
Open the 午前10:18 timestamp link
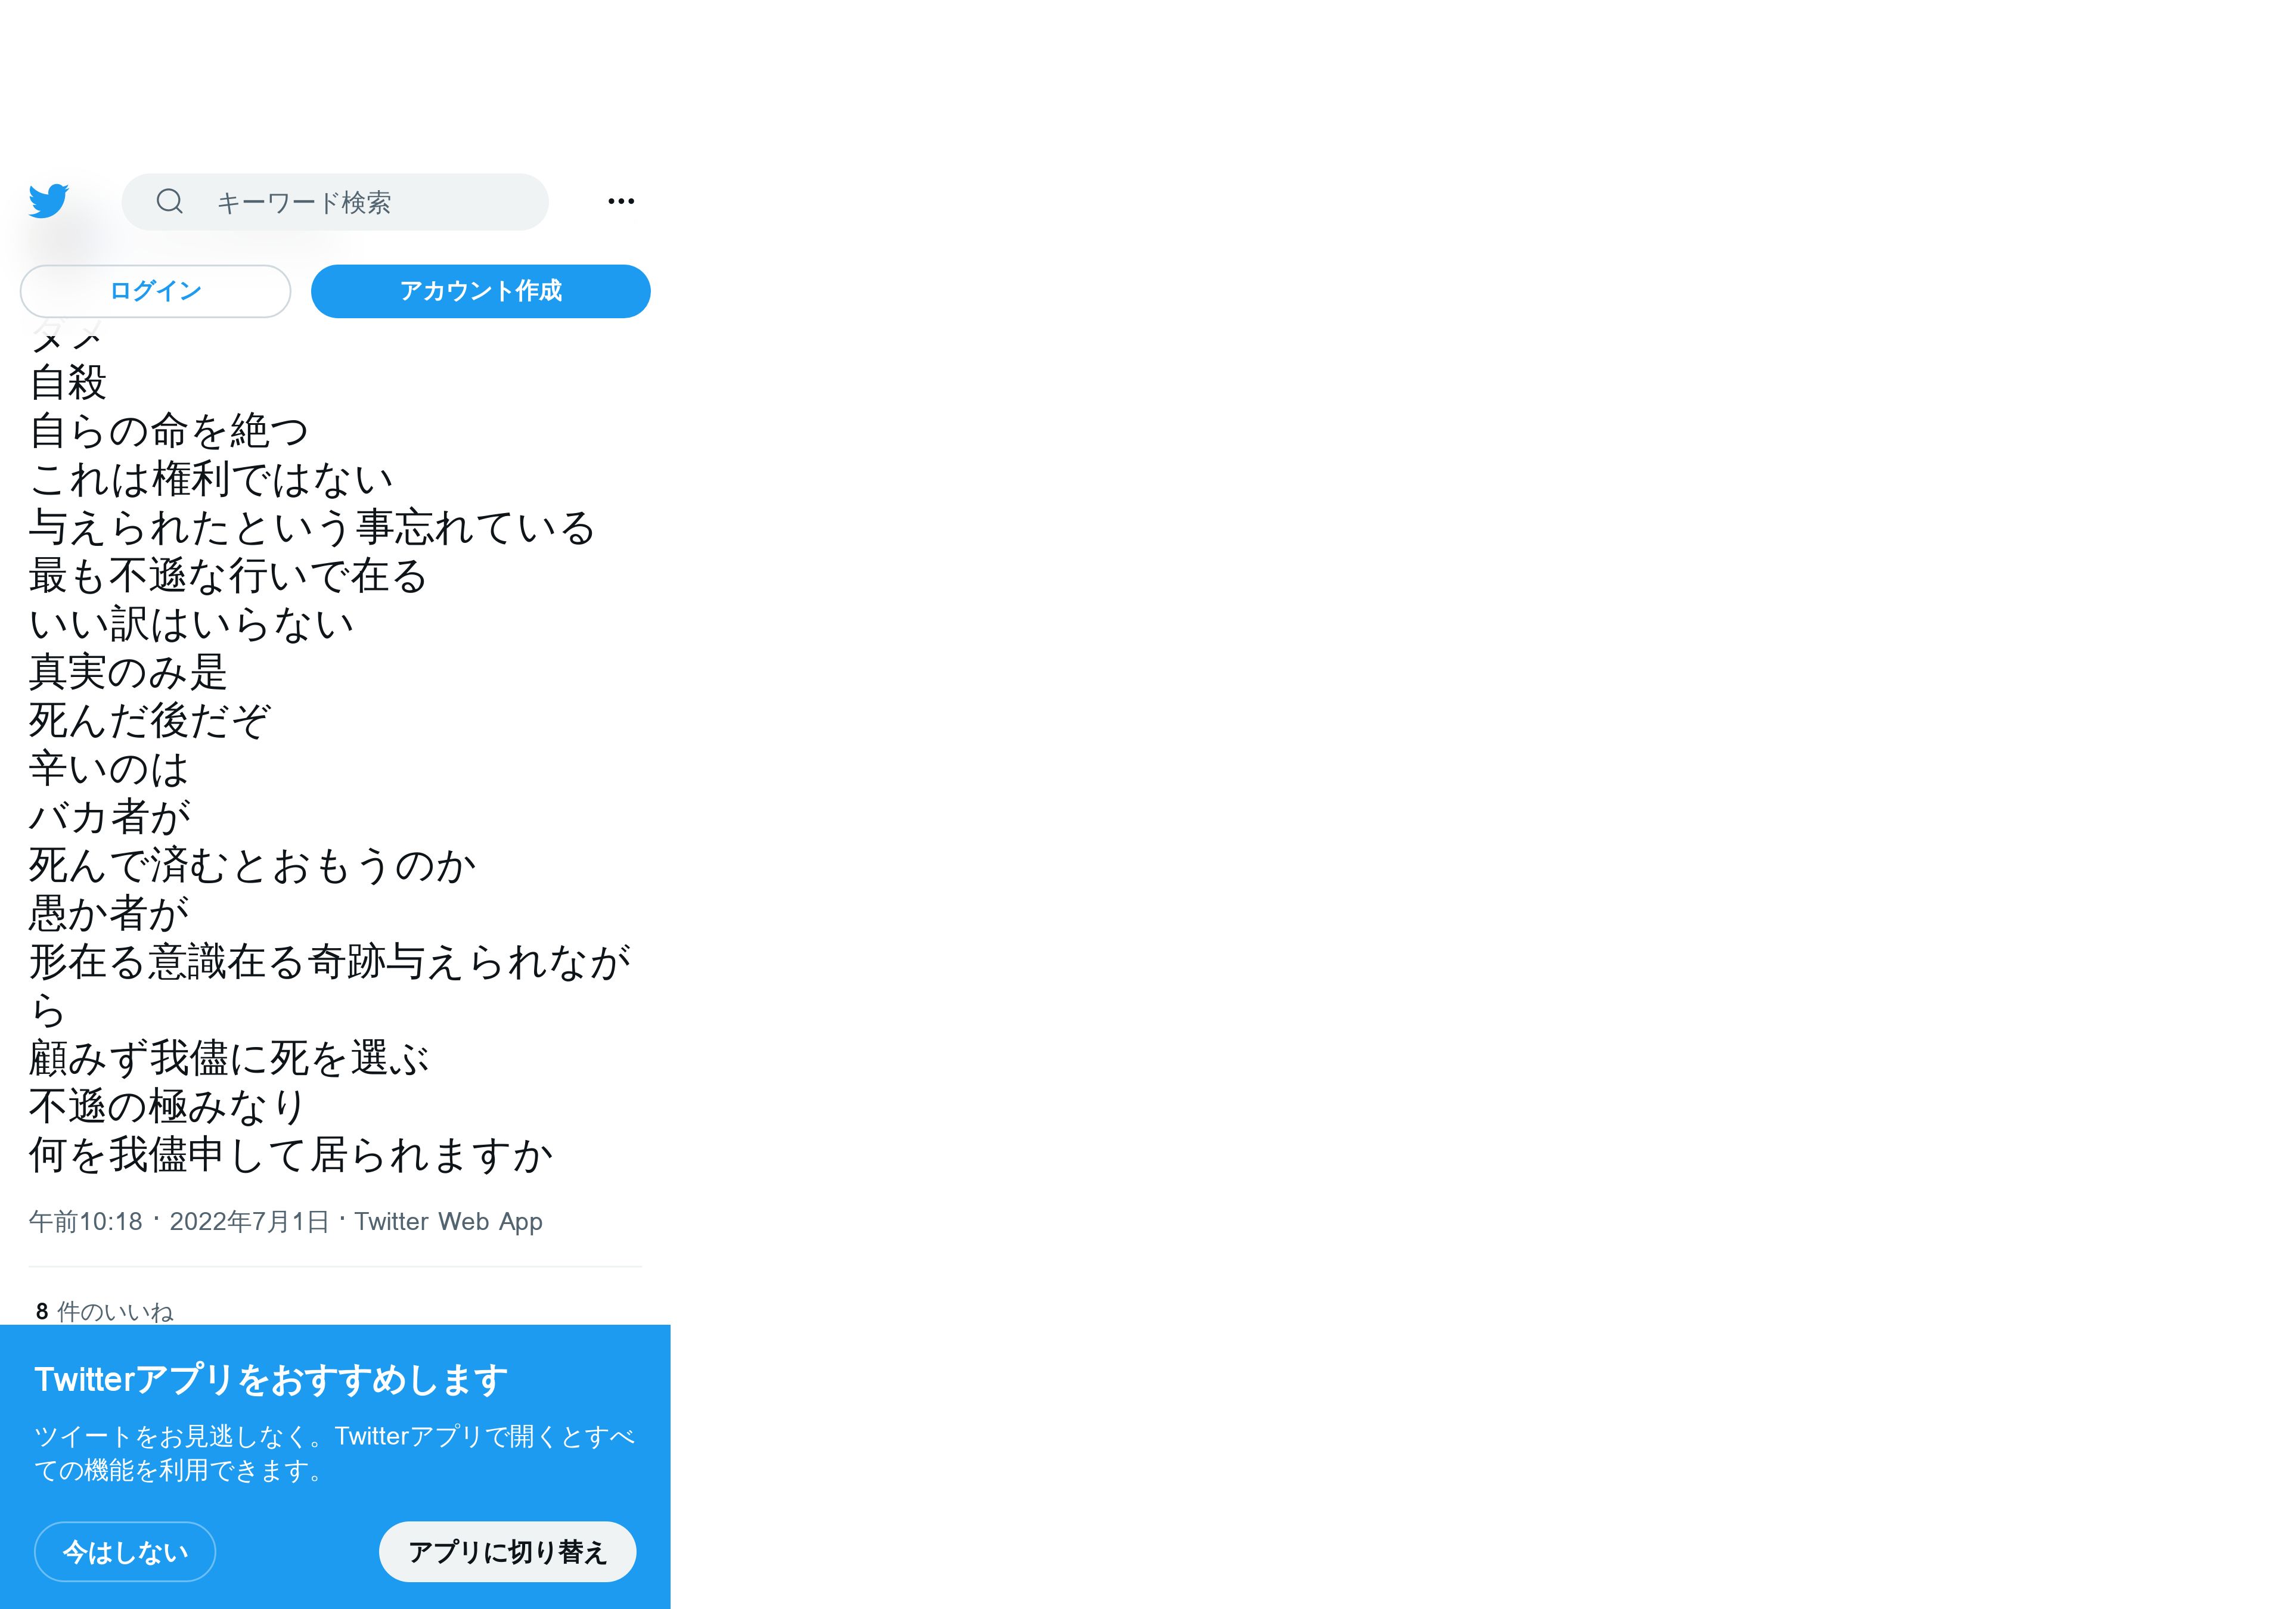pos(86,1221)
